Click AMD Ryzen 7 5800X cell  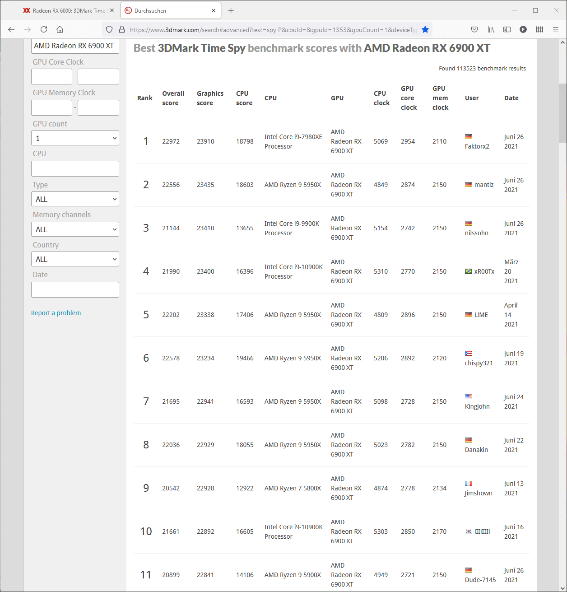[293, 488]
